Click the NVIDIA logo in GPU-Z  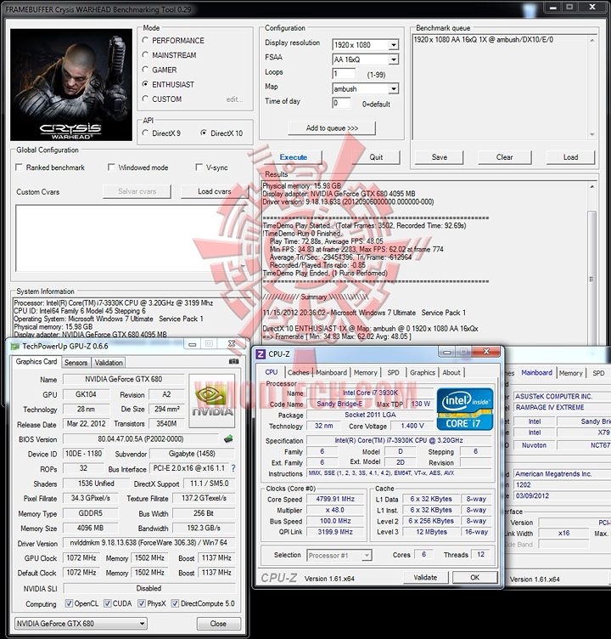point(211,401)
